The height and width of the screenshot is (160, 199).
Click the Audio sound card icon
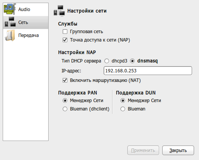point(10,9)
